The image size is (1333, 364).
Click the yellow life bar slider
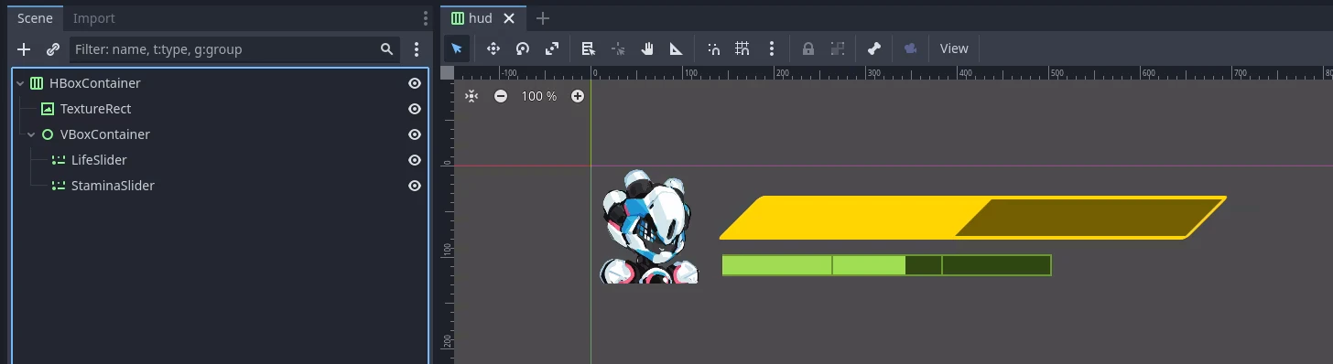click(973, 218)
